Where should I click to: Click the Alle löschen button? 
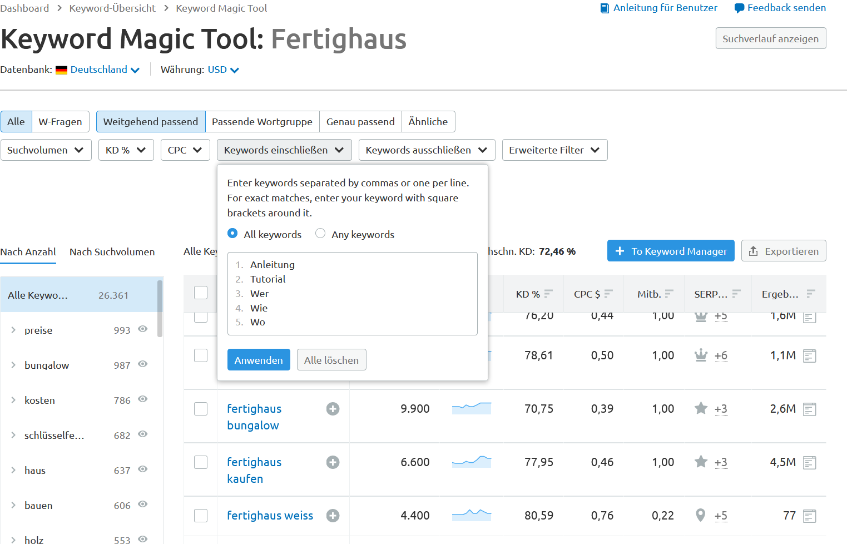click(331, 360)
